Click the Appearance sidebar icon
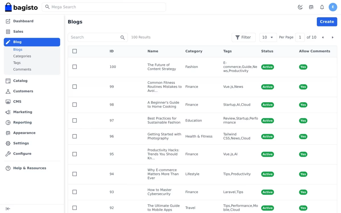The width and height of the screenshot is (341, 213). [x=8, y=133]
